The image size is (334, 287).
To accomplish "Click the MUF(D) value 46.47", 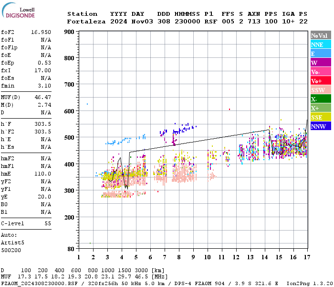I will [x=42, y=98].
